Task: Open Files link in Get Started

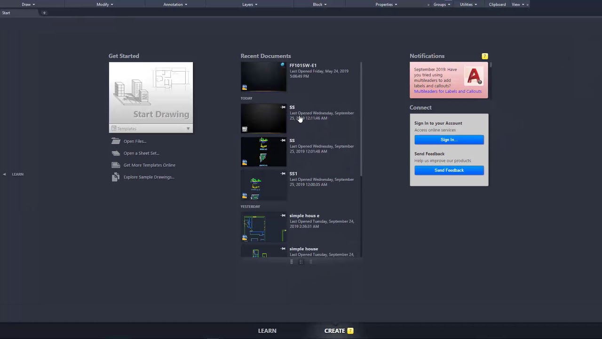Action: point(135,141)
